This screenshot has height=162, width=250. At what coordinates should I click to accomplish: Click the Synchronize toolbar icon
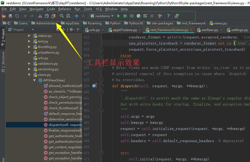point(17,16)
